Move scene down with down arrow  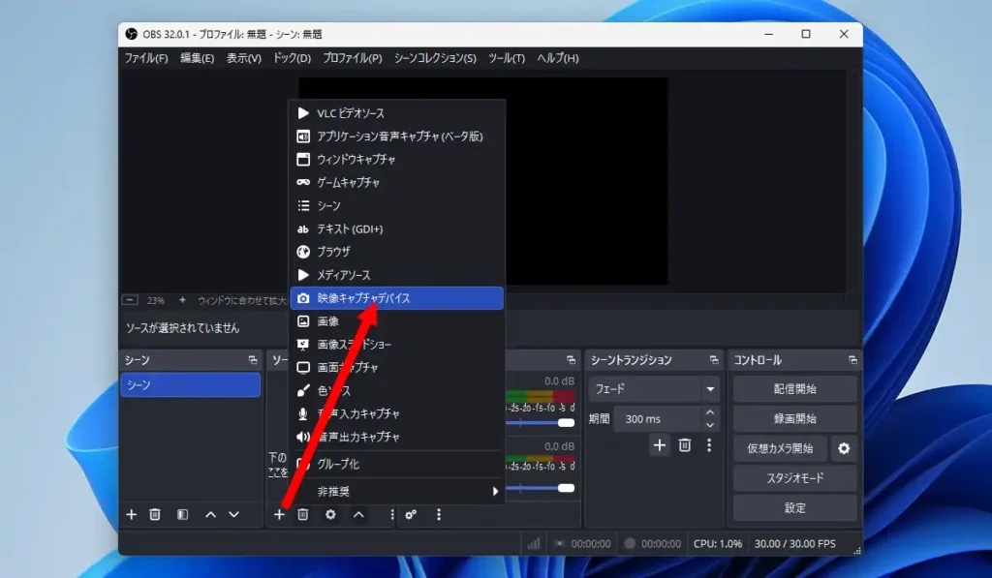[233, 514]
